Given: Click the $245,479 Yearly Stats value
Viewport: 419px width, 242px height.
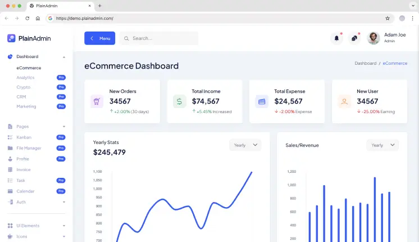Looking at the screenshot, I should 110,152.
